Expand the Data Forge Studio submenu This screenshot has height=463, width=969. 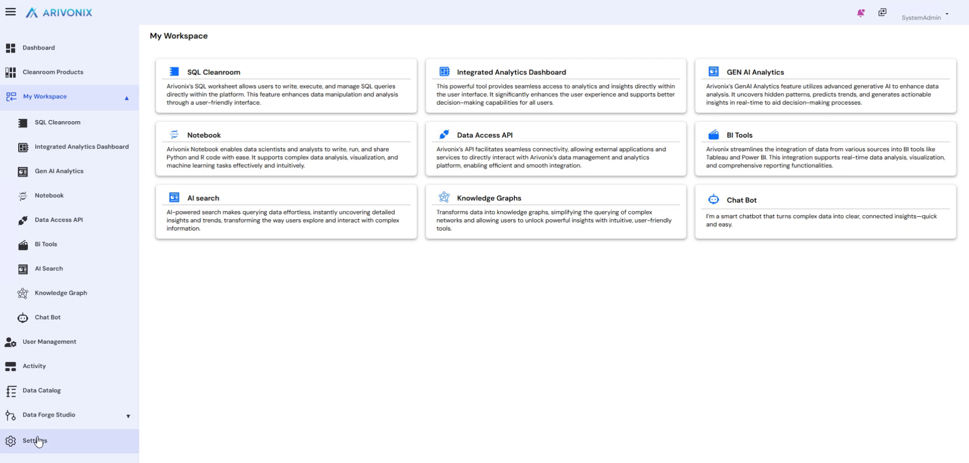pos(128,416)
